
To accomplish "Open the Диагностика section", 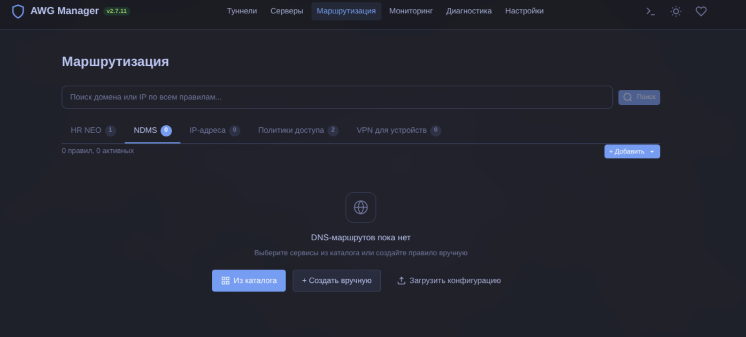I will (468, 11).
